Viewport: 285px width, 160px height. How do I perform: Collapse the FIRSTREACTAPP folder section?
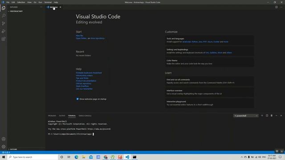pyautogui.click(x=16, y=11)
